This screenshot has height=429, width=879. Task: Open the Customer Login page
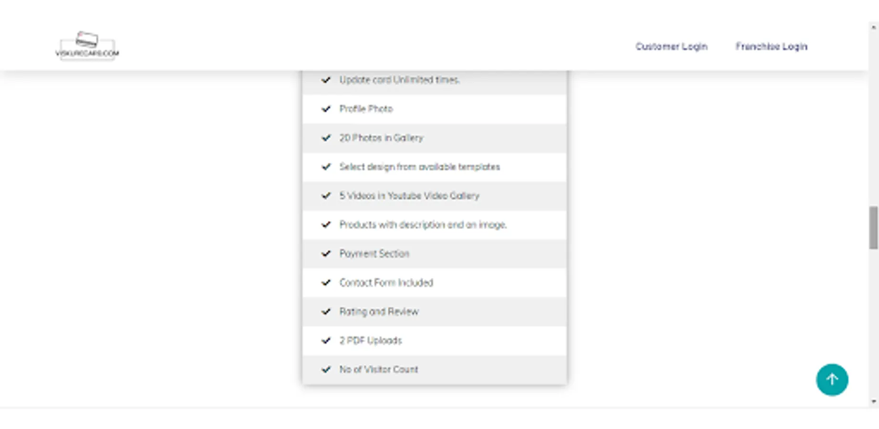pyautogui.click(x=671, y=47)
